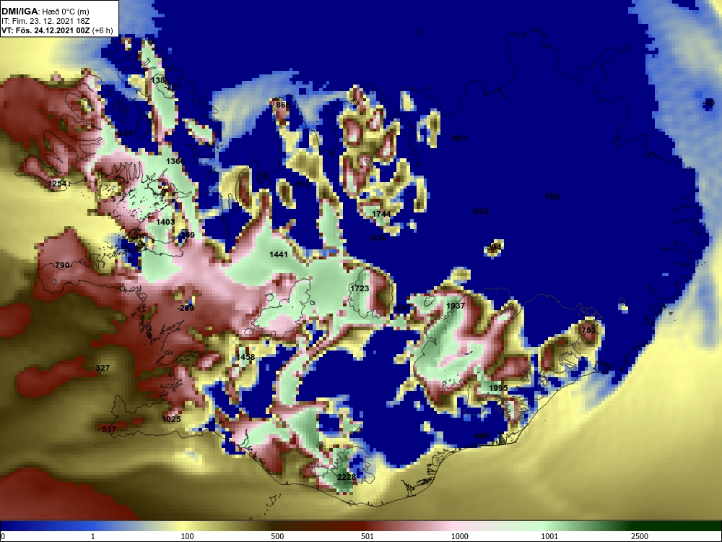Click the 501 tick on the color legend
This screenshot has height=542, width=722.
click(367, 536)
